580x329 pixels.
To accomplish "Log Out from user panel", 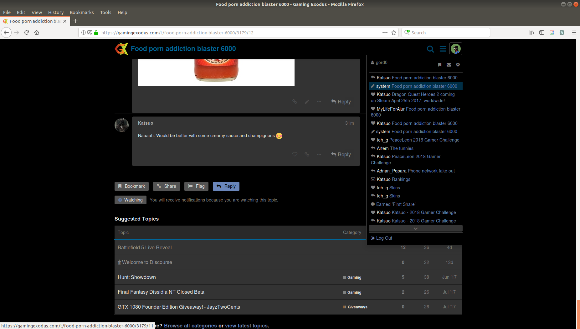I will [382, 238].
